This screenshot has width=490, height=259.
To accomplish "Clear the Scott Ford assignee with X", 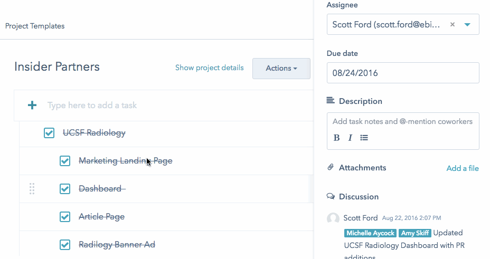I will coord(453,25).
